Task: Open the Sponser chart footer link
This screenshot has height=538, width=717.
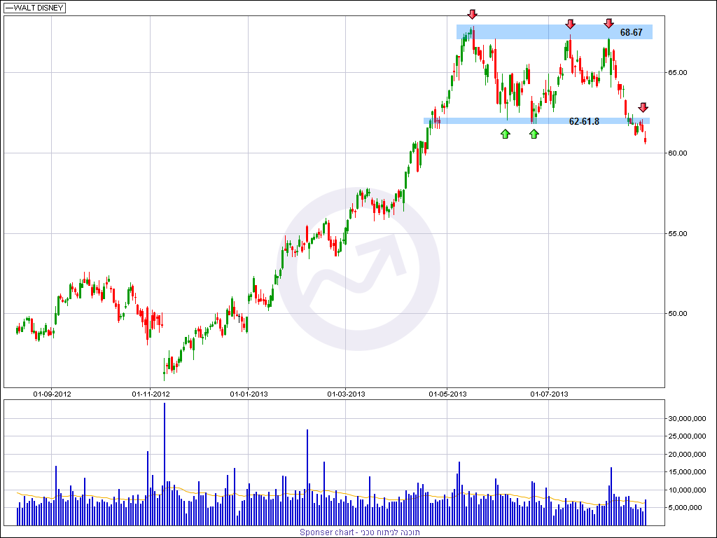Action: pos(360,532)
